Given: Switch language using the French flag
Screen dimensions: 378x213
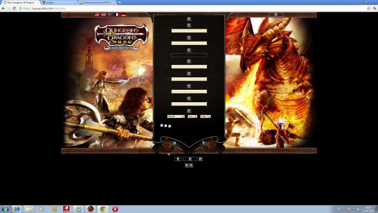Looking at the screenshot, I should (x=117, y=15).
